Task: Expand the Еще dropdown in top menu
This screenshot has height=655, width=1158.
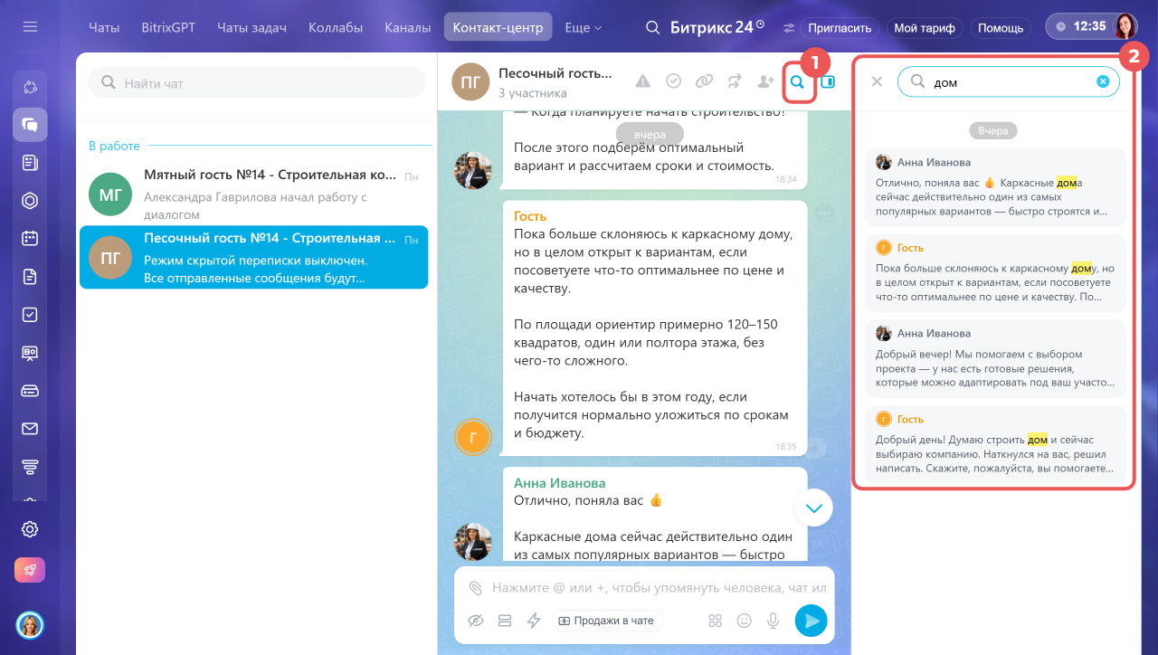Action: 584,28
